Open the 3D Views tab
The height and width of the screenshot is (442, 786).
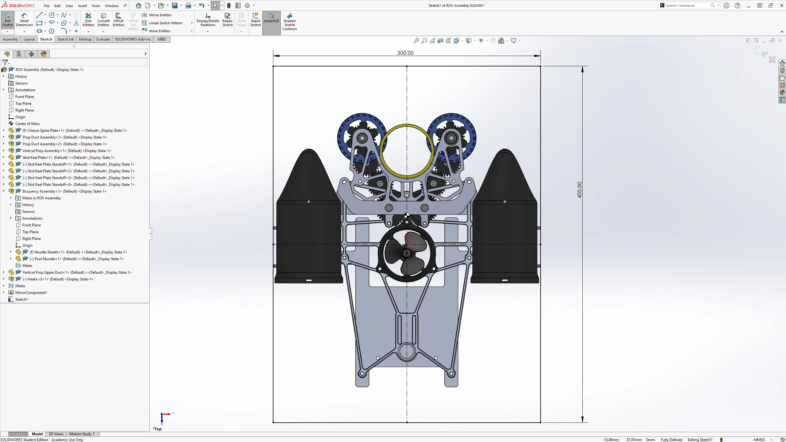(56, 434)
